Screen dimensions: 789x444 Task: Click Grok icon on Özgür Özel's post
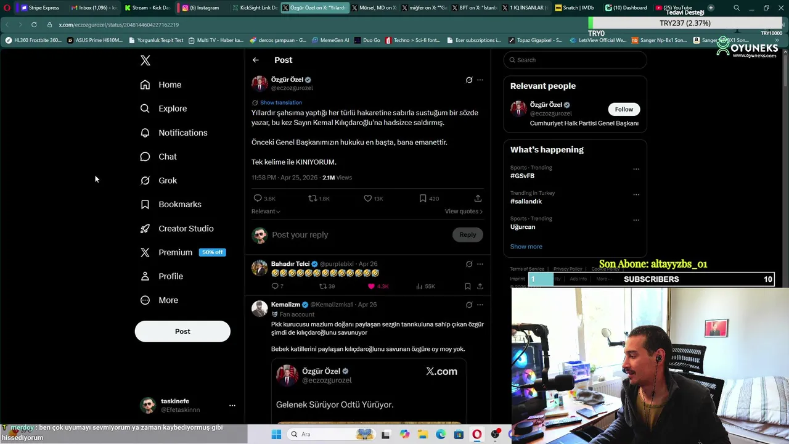coord(469,80)
